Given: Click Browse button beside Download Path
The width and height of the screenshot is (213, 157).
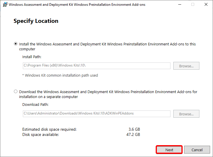Looking at the screenshot, I should tap(186, 114).
